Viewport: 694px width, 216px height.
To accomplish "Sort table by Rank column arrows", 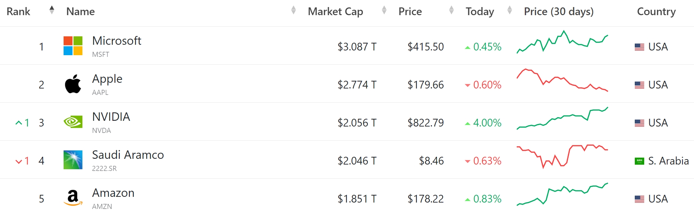I will pyautogui.click(x=51, y=10).
